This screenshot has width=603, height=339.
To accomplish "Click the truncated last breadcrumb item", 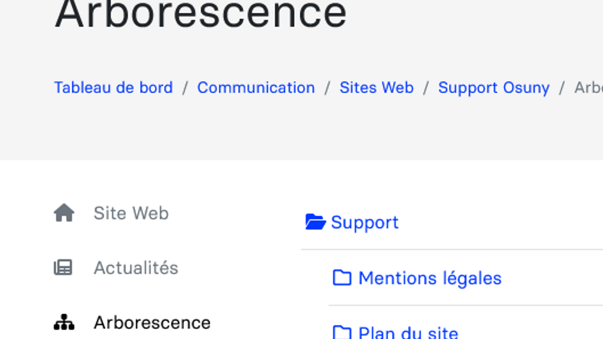I will 588,88.
